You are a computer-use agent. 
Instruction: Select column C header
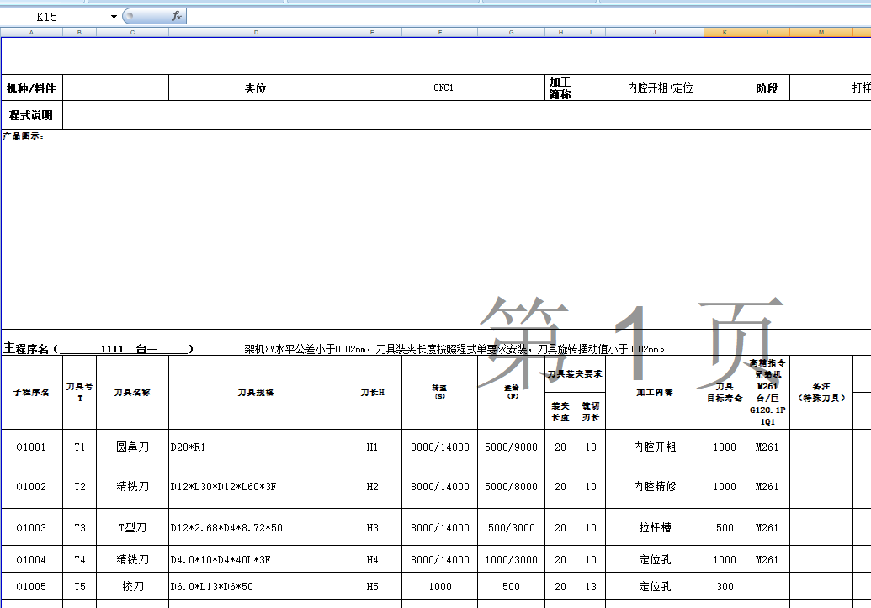point(132,32)
